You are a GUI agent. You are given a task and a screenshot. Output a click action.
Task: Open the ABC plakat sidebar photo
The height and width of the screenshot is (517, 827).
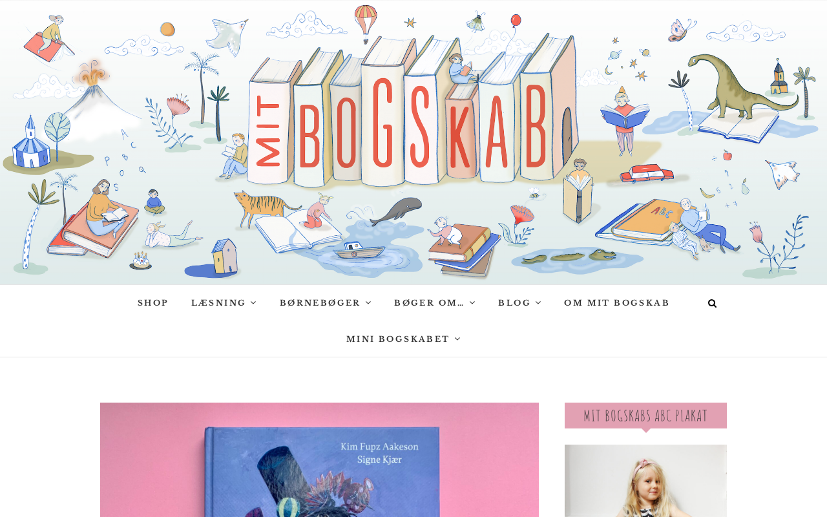tap(645, 481)
